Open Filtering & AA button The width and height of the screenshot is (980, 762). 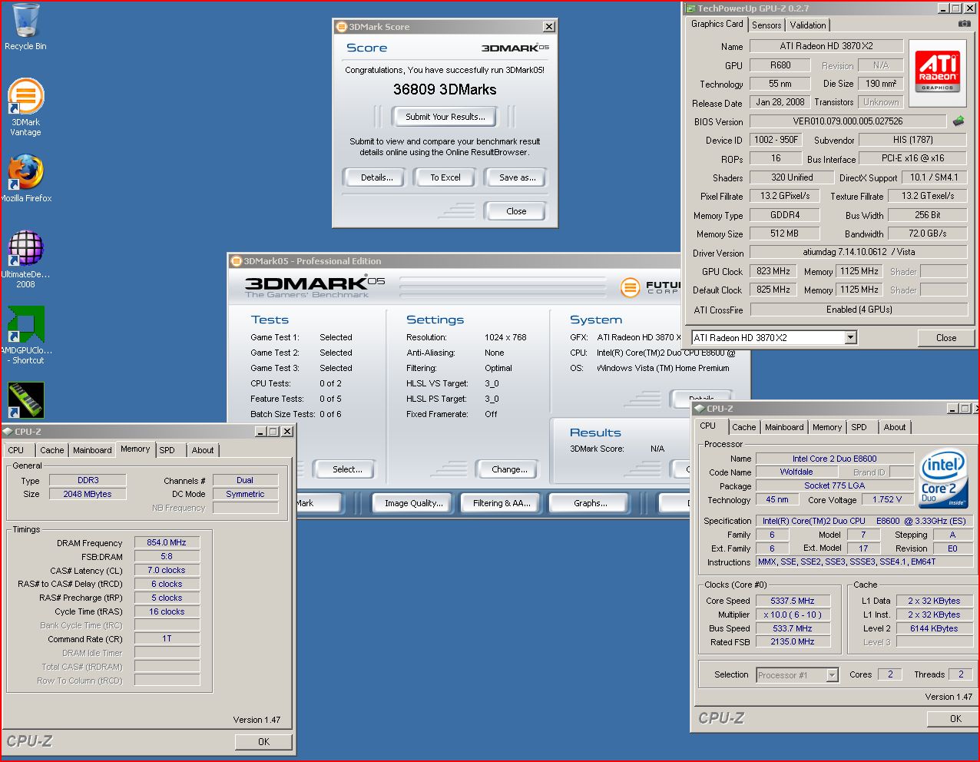(502, 503)
